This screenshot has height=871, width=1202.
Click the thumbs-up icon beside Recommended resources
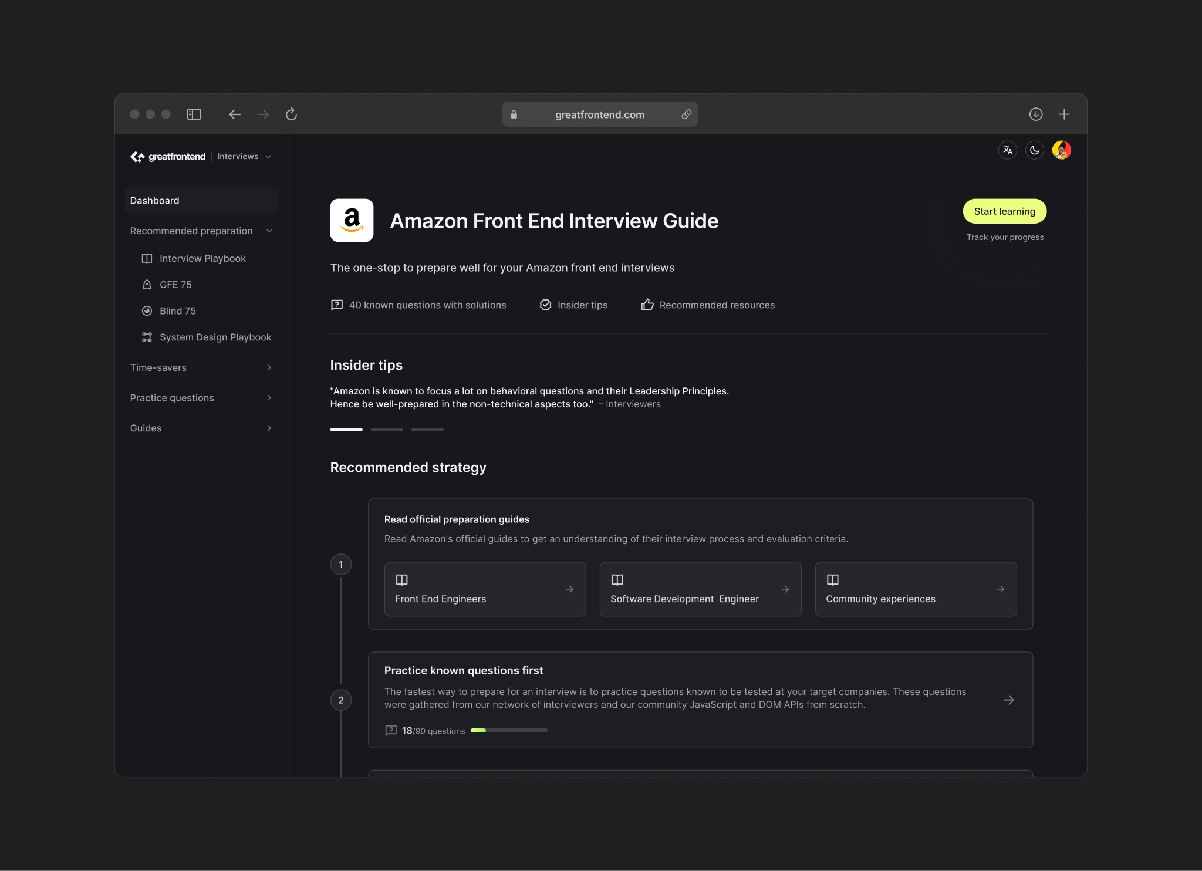tap(647, 305)
